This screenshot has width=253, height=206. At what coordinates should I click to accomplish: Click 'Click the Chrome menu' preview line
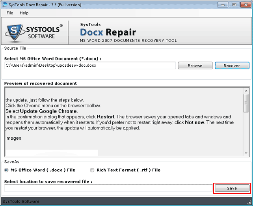(53, 106)
